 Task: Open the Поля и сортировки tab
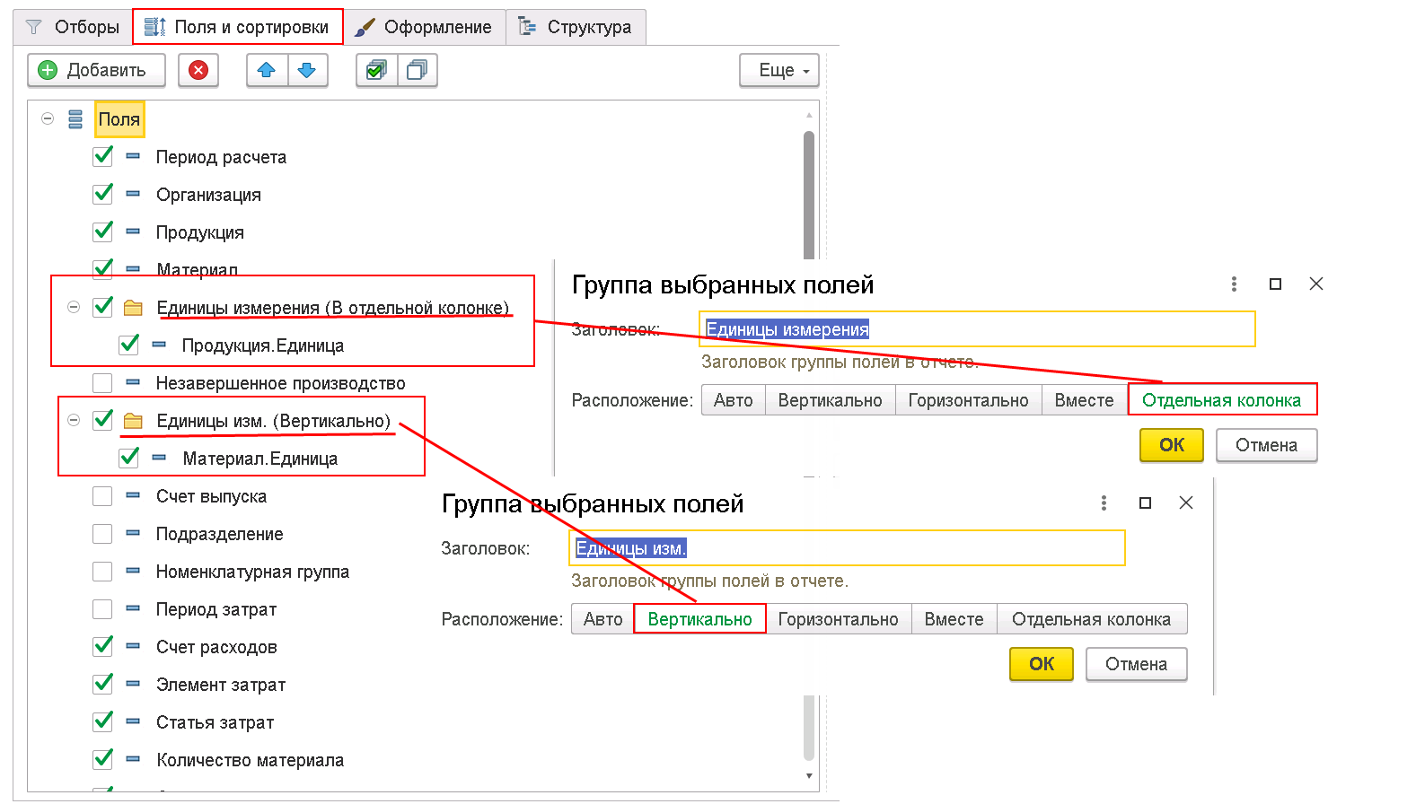coord(238,27)
